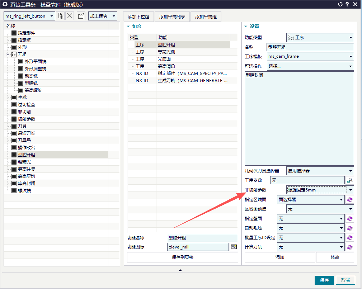This screenshot has width=362, height=289.
Task: Select 型腔封闭 in the operations list
Action: click(x=254, y=75)
